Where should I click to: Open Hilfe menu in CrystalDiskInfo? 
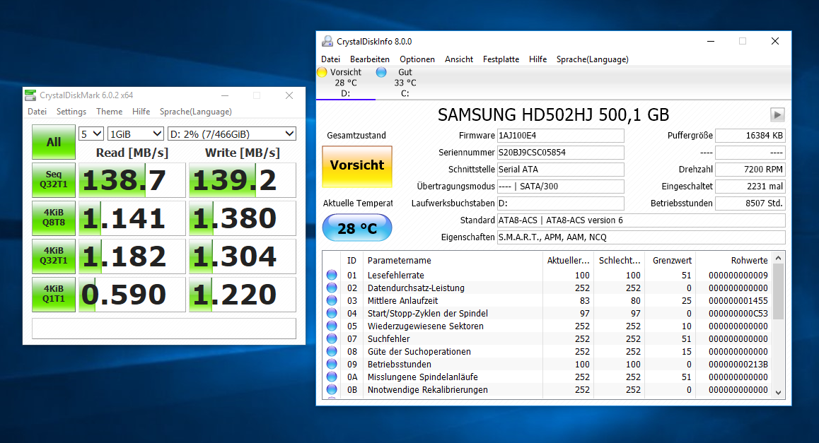pyautogui.click(x=538, y=59)
